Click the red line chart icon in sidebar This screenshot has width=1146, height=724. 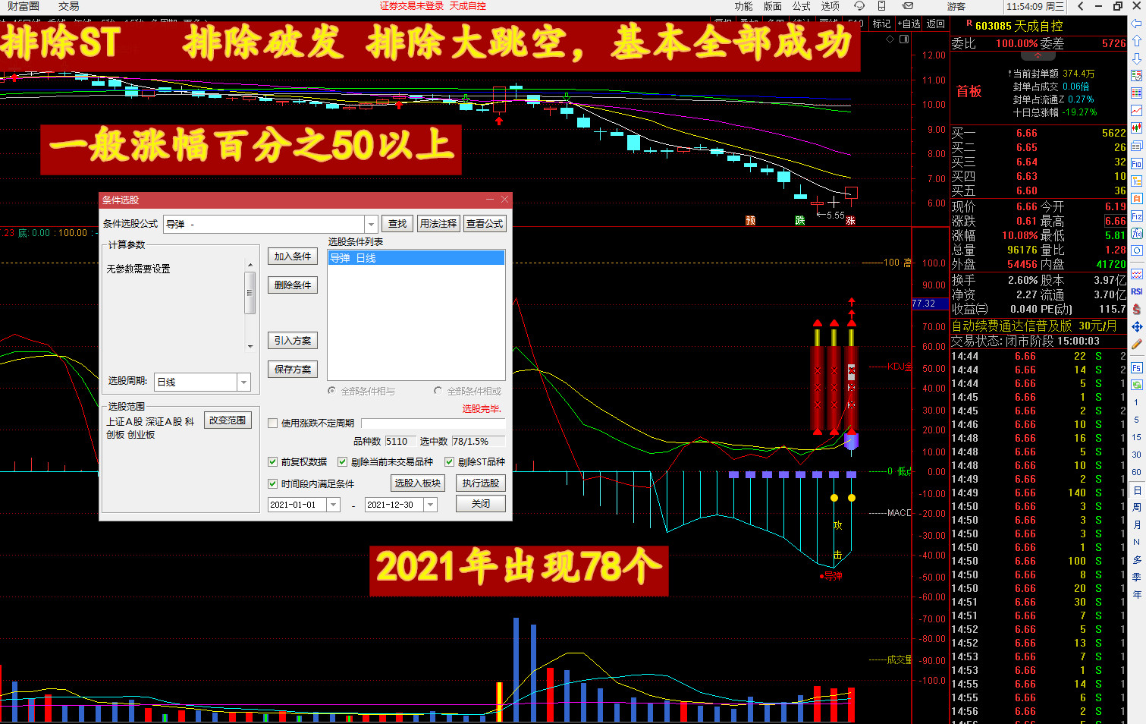(1136, 111)
